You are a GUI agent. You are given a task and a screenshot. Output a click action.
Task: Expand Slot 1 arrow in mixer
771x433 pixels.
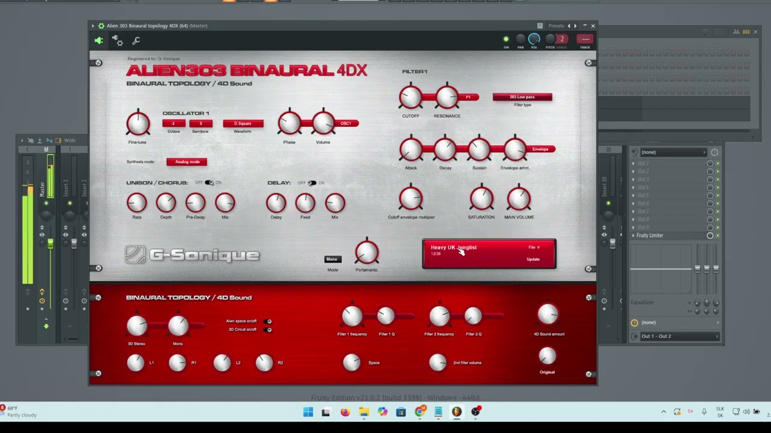click(x=634, y=164)
